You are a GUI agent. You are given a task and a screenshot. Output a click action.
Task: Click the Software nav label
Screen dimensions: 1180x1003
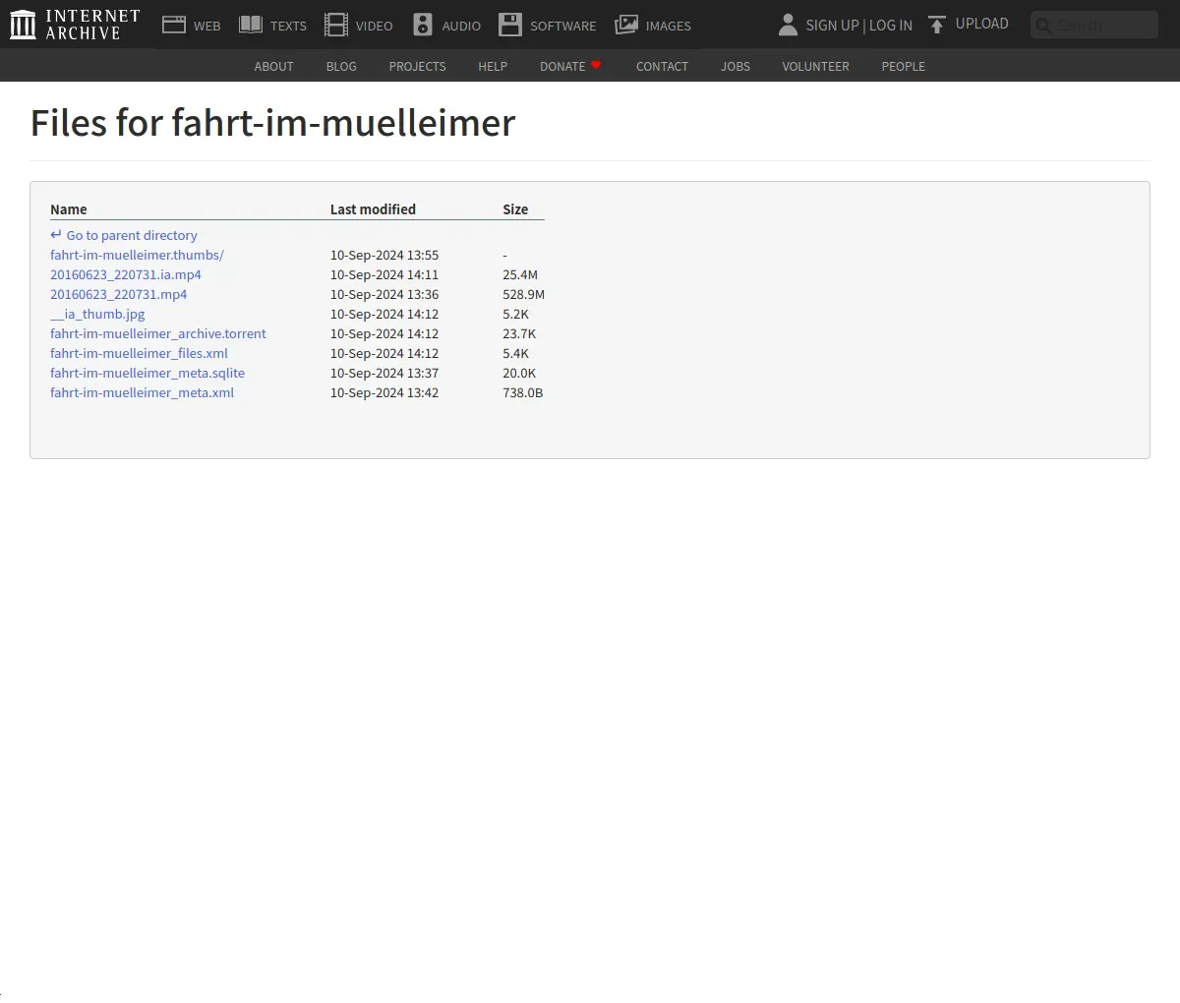click(563, 26)
